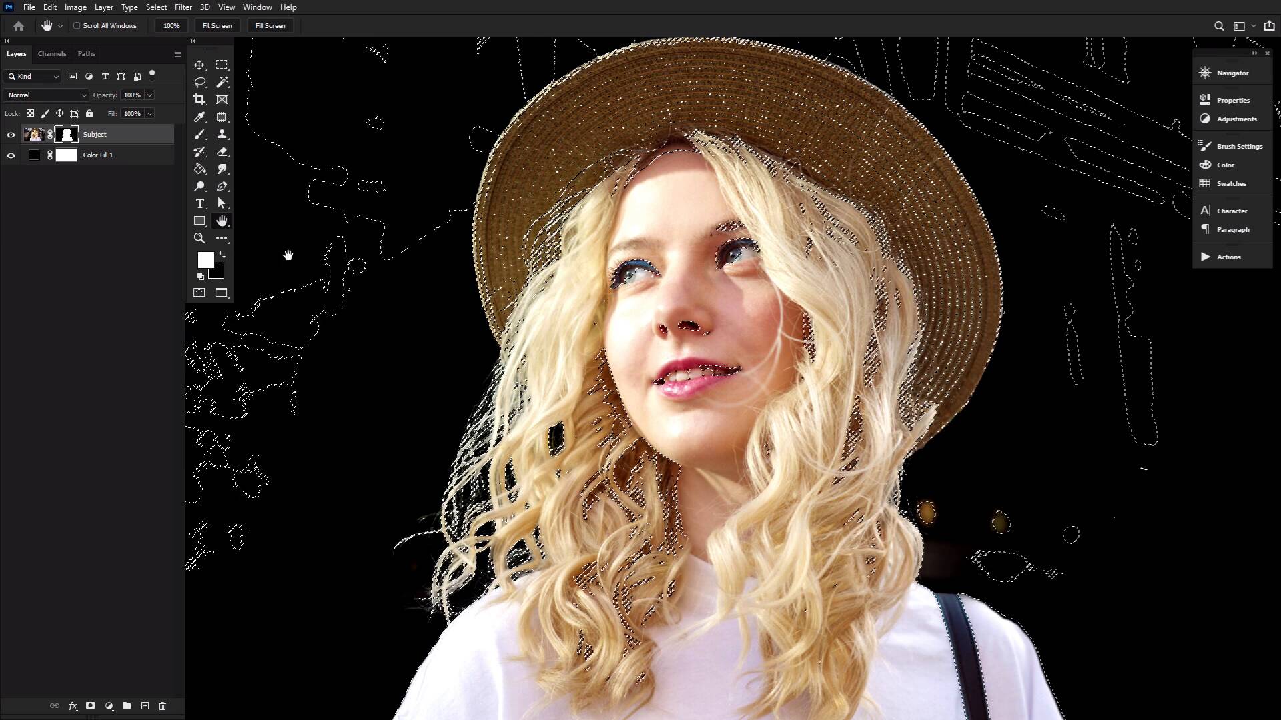Open the layer Kind filter dropdown
1281x720 pixels.
click(33, 77)
